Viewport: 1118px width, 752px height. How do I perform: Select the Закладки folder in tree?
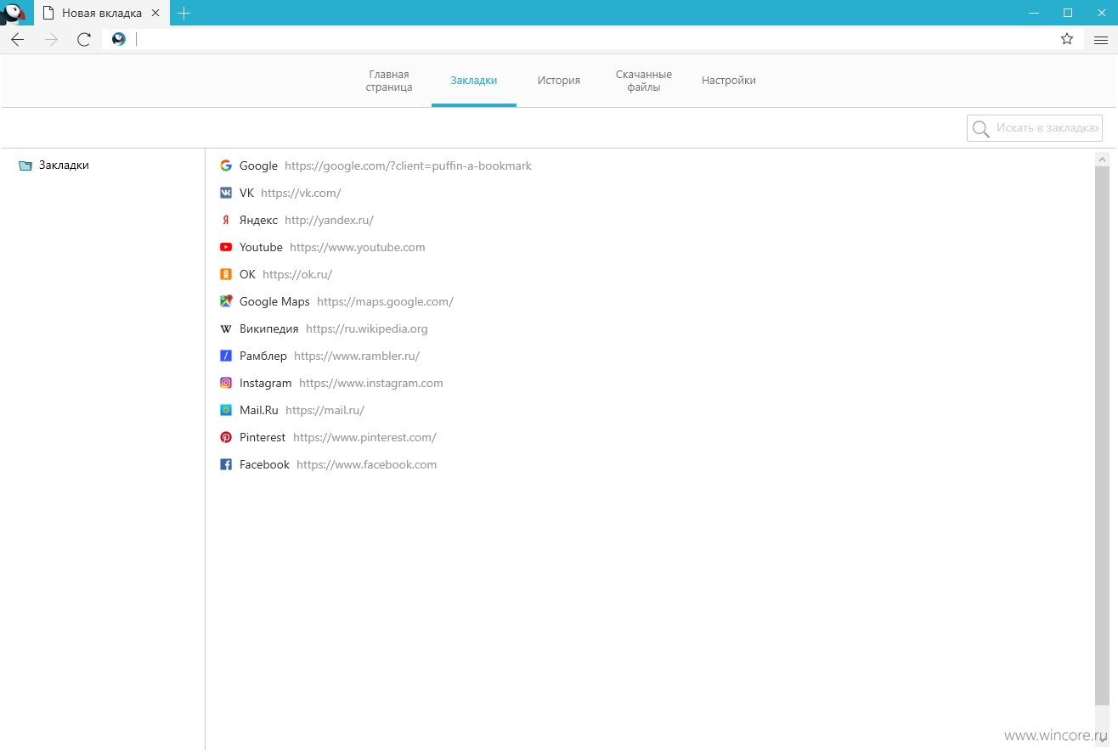pos(64,166)
